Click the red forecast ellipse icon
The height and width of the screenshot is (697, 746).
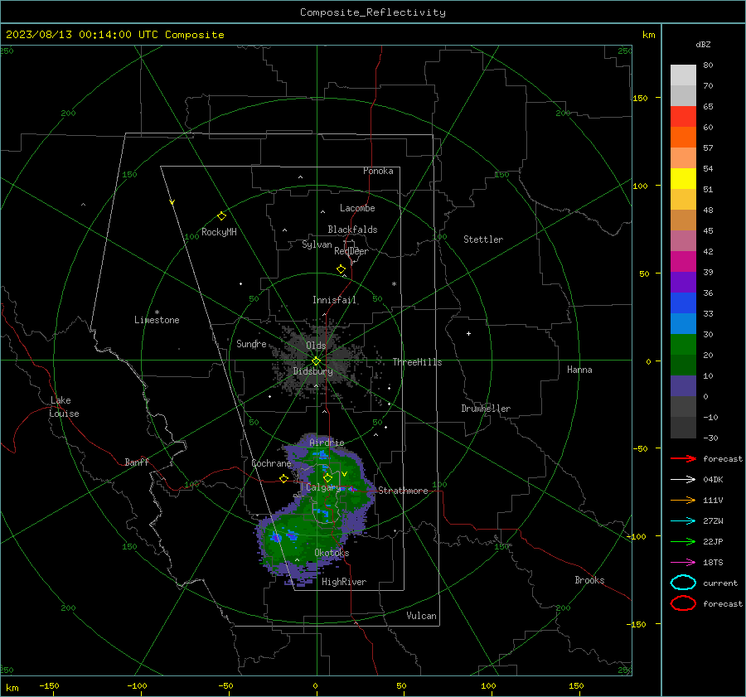click(683, 603)
